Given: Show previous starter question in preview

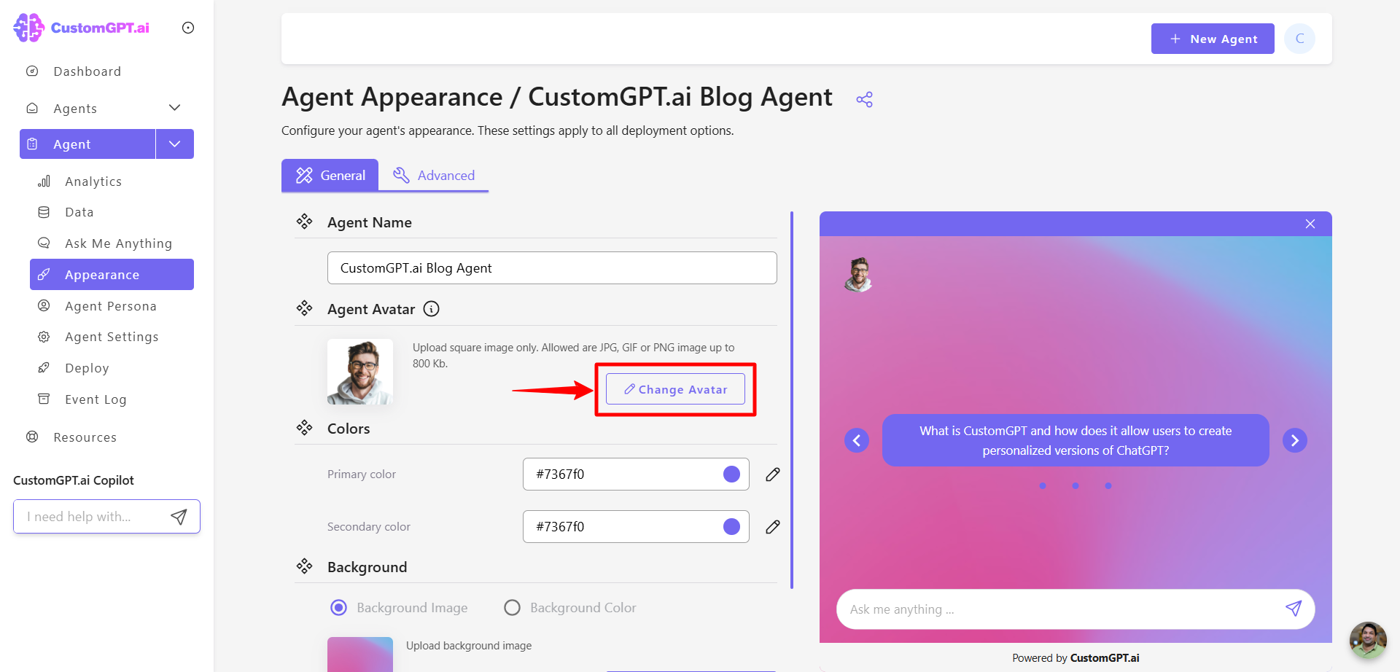Looking at the screenshot, I should pos(857,440).
